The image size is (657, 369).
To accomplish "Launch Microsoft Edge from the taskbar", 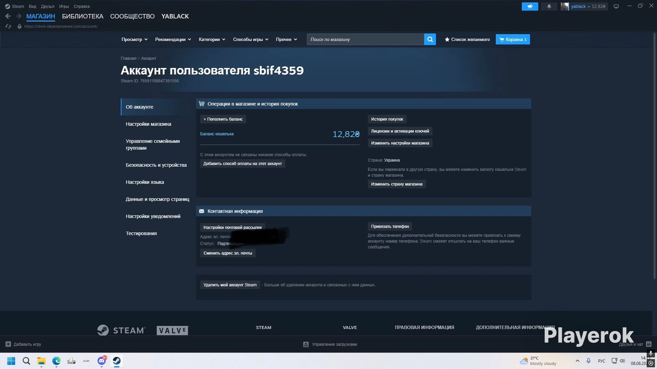I will click(56, 361).
